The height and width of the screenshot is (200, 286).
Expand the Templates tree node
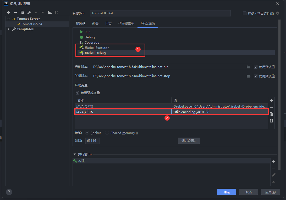coord(9,29)
